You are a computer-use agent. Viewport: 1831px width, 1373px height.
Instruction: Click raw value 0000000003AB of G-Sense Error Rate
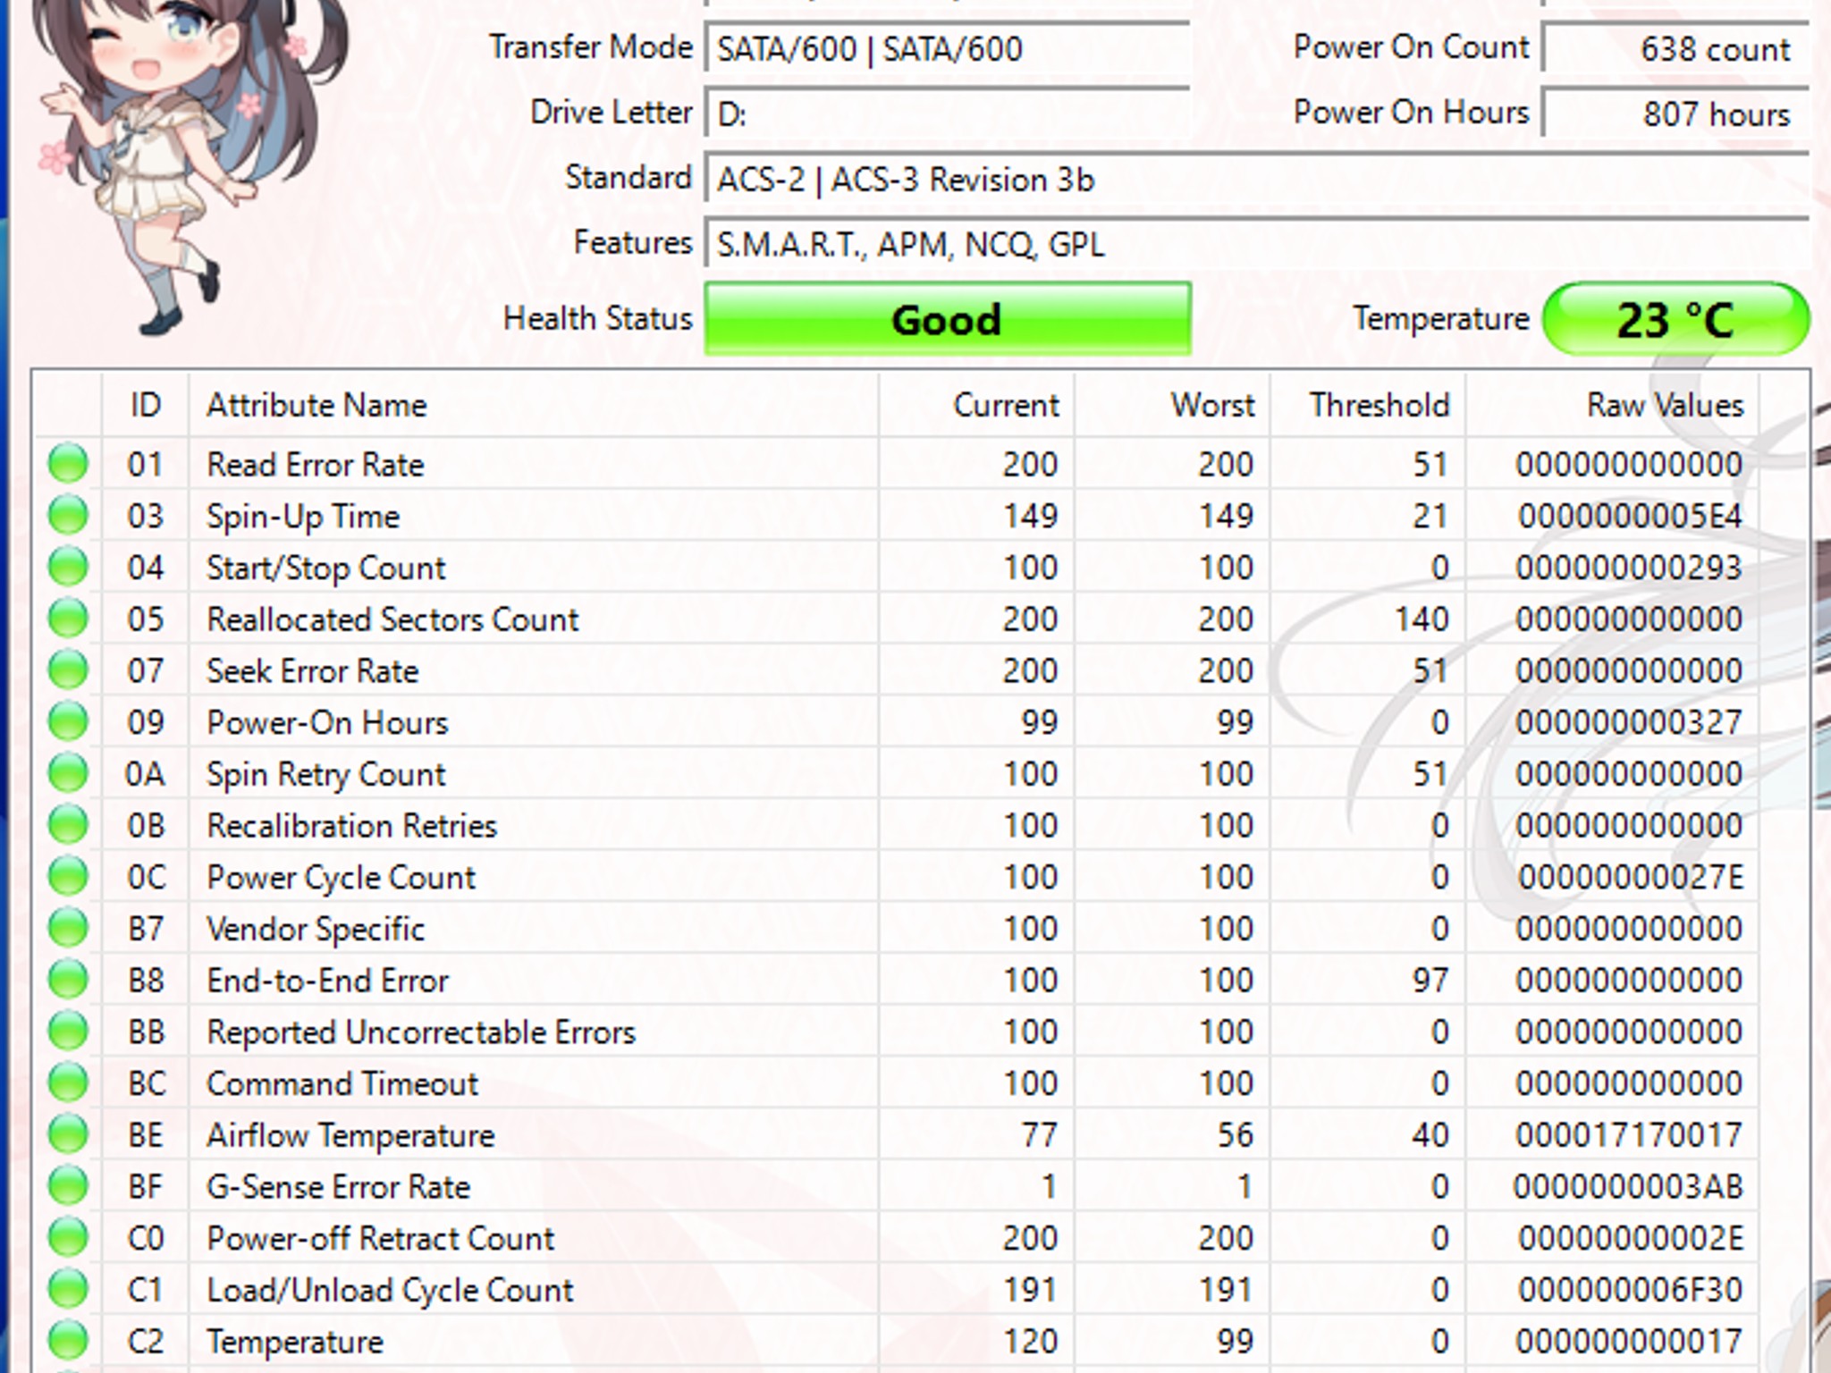[1629, 1187]
